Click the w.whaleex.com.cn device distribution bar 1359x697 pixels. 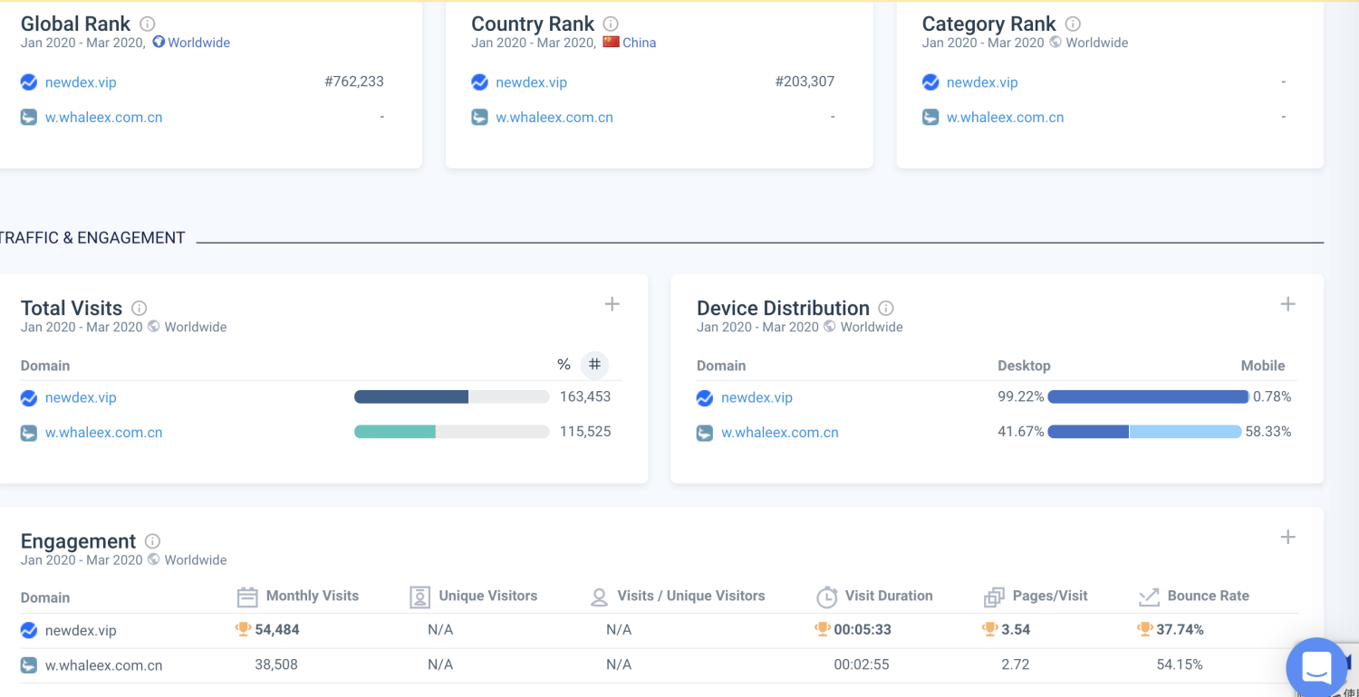(x=1144, y=432)
